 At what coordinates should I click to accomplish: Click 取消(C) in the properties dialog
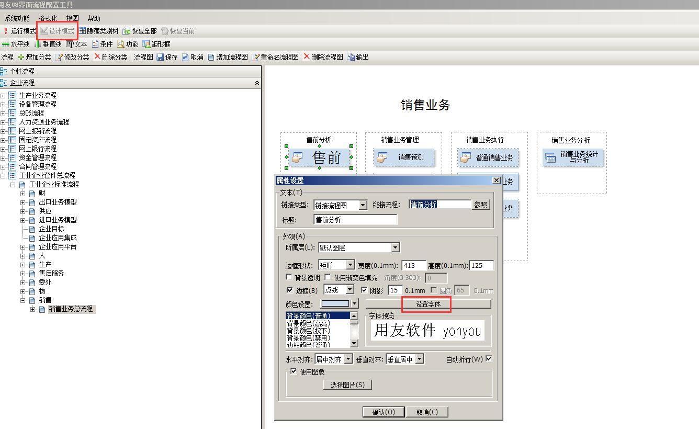[427, 412]
